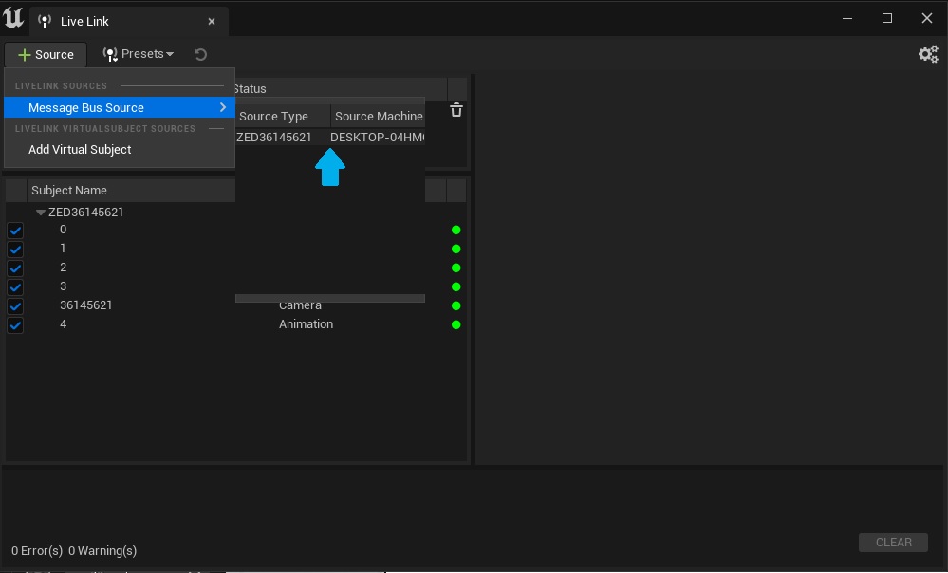Click the 0 Error(s) status text

pos(37,550)
